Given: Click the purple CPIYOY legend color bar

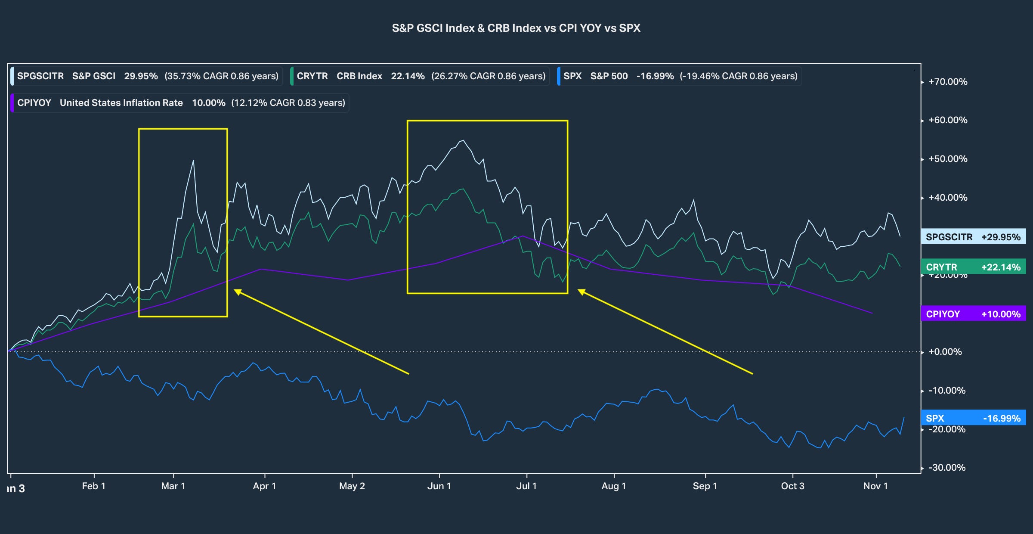Looking at the screenshot, I should (12, 103).
